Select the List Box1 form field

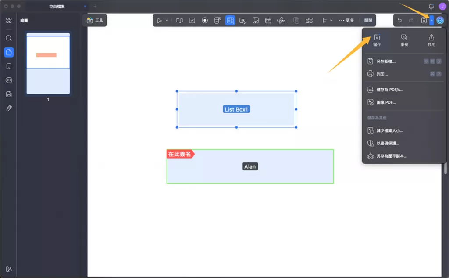click(236, 109)
